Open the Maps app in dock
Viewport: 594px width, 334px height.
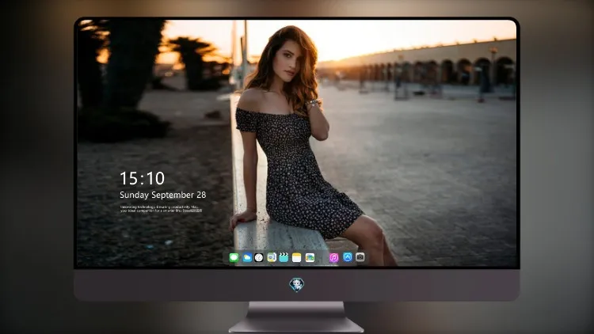[272, 258]
